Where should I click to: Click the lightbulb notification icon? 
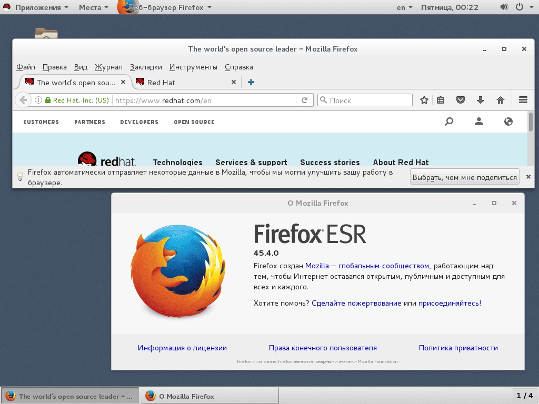pos(20,177)
